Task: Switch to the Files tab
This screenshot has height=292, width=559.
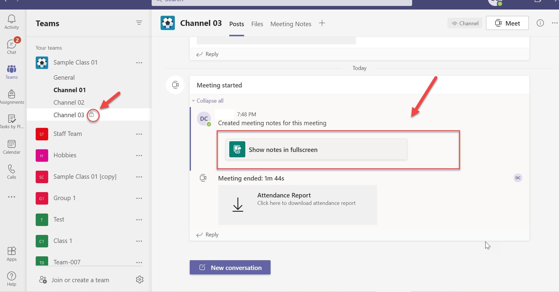Action: pyautogui.click(x=257, y=24)
